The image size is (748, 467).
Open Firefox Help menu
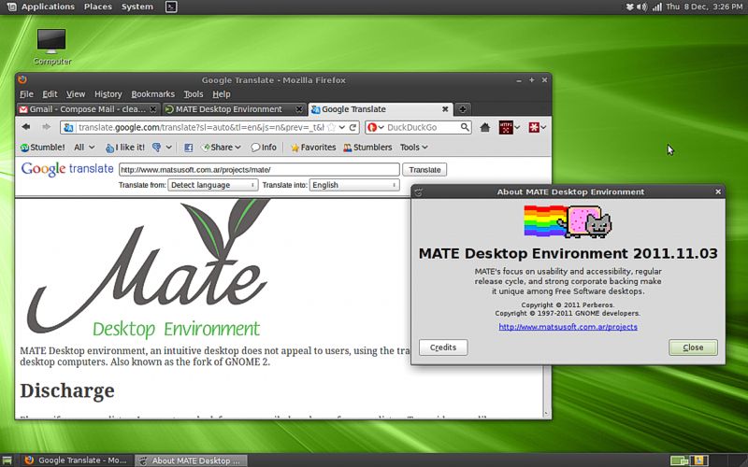[222, 94]
